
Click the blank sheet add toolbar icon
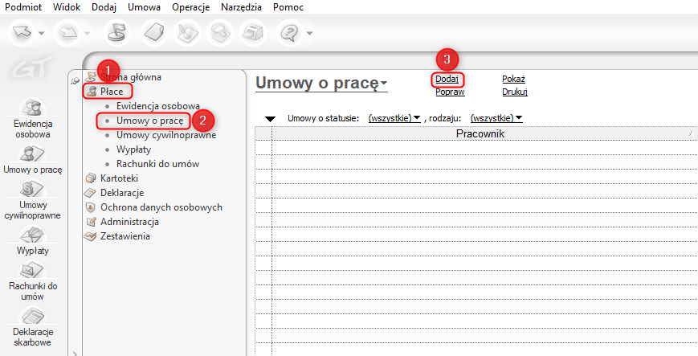tap(153, 32)
